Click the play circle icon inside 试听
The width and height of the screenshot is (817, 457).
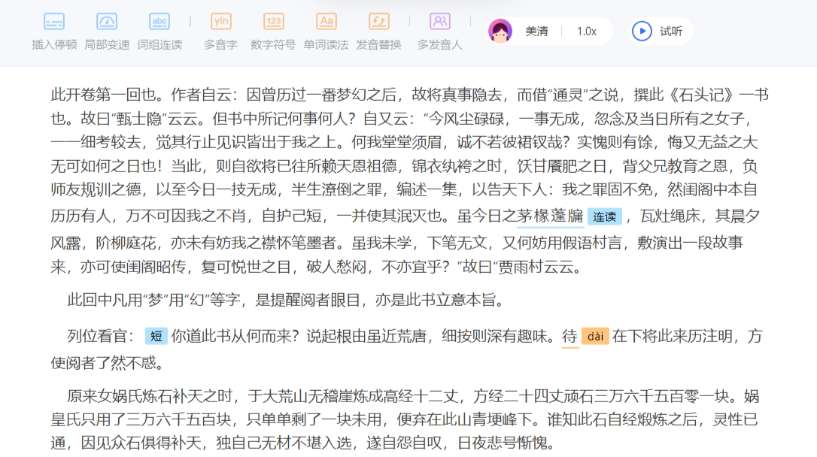(641, 31)
